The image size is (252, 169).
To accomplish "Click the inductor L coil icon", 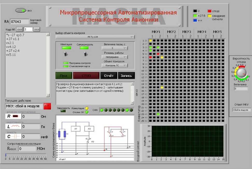I will (13, 126).
